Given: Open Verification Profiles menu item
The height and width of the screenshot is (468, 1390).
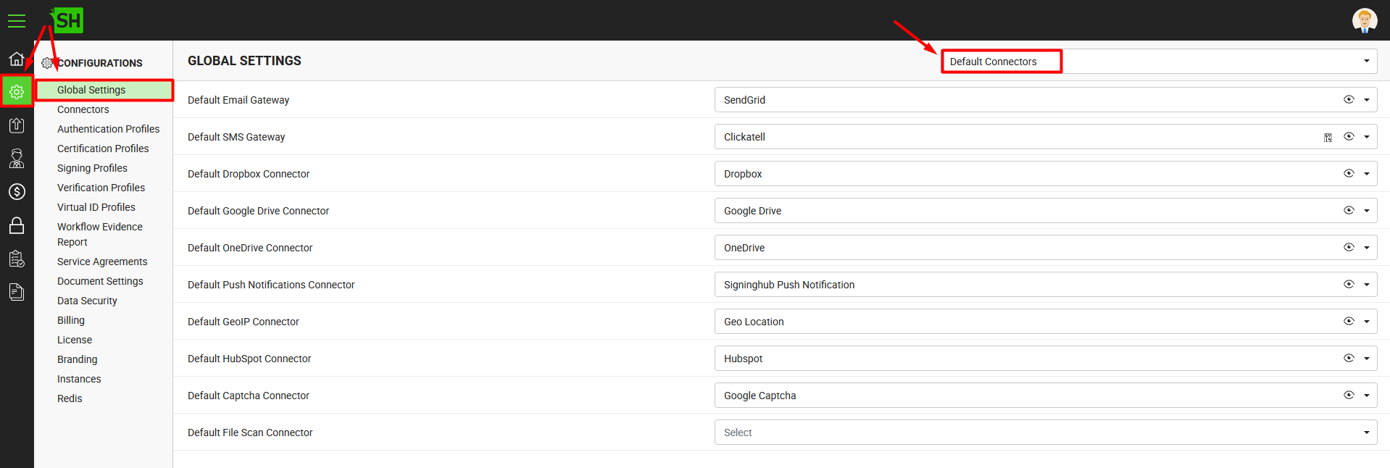Looking at the screenshot, I should 101,188.
